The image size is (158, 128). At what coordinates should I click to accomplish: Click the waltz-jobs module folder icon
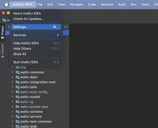coord(18,87)
